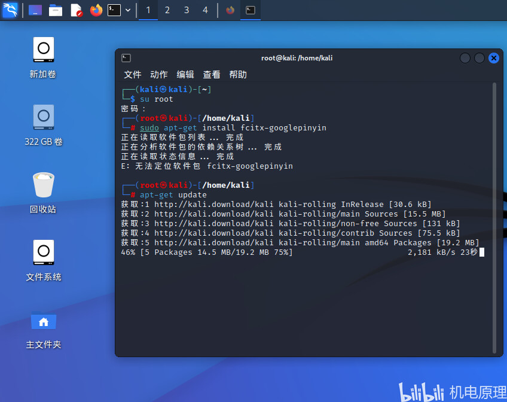Switch to workspace 2
The height and width of the screenshot is (402, 507).
(x=167, y=10)
